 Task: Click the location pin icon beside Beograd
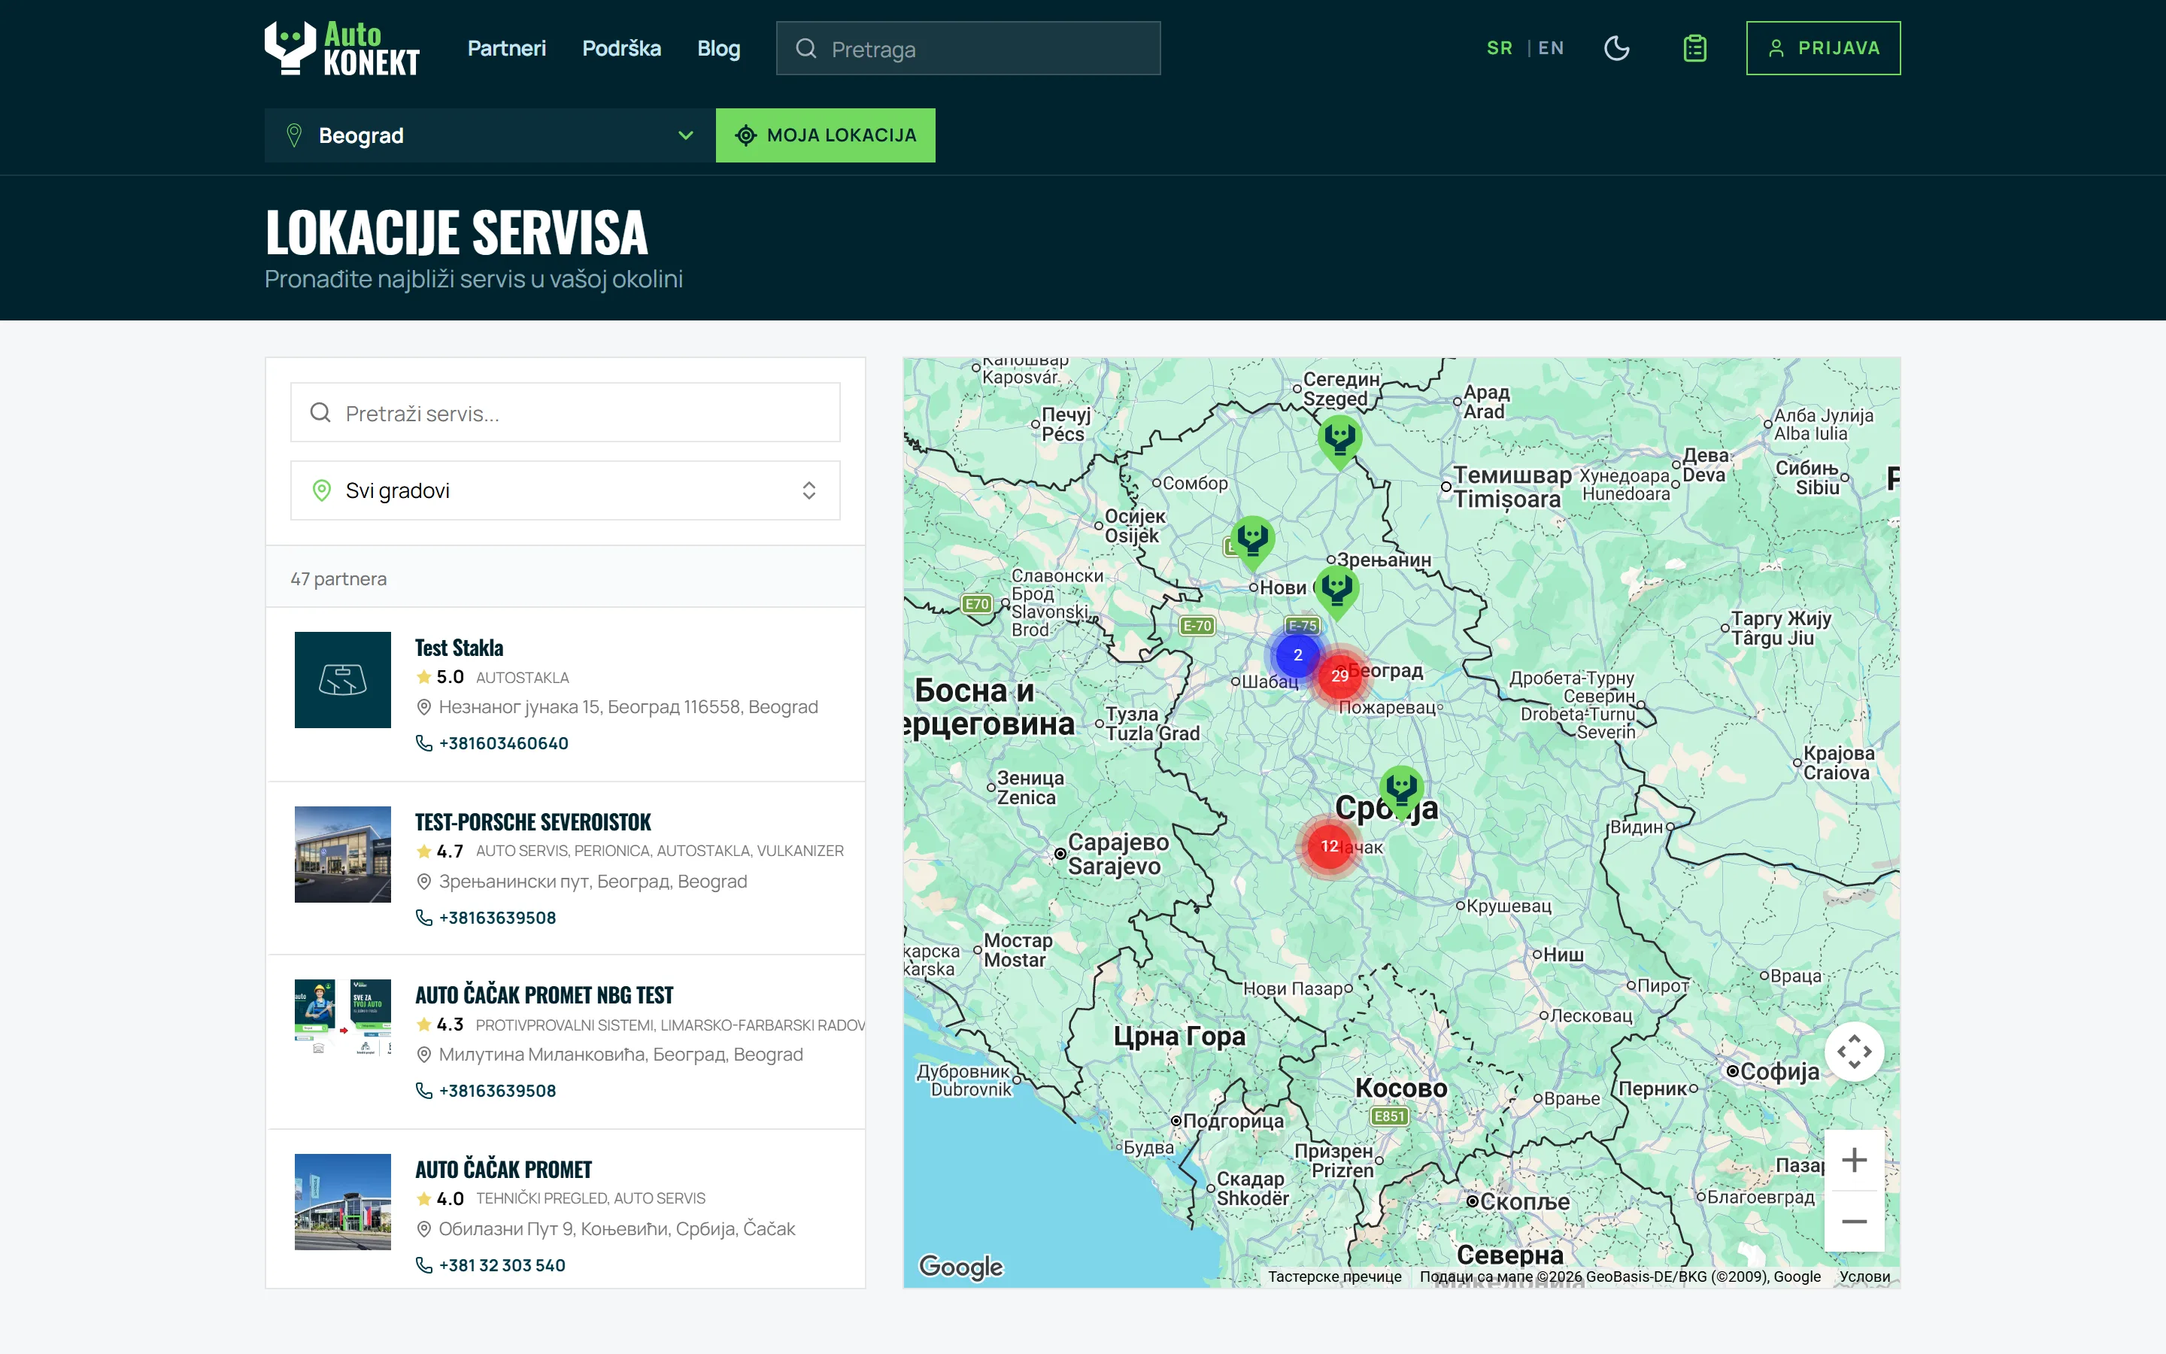point(293,135)
